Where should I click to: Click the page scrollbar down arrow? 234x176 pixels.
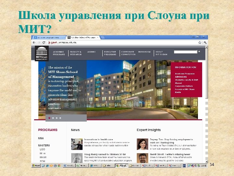(207, 162)
